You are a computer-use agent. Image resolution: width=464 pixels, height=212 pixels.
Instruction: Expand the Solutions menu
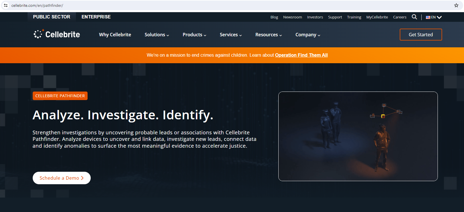pos(157,35)
